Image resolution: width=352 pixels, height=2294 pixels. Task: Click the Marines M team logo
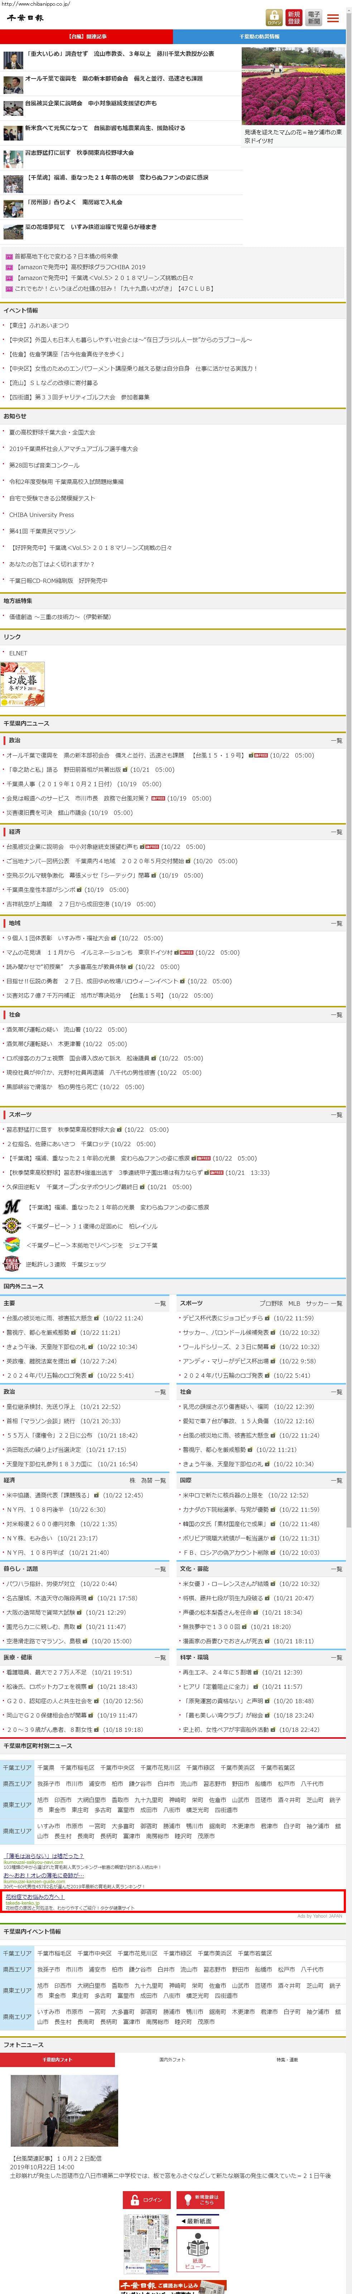(x=11, y=1207)
